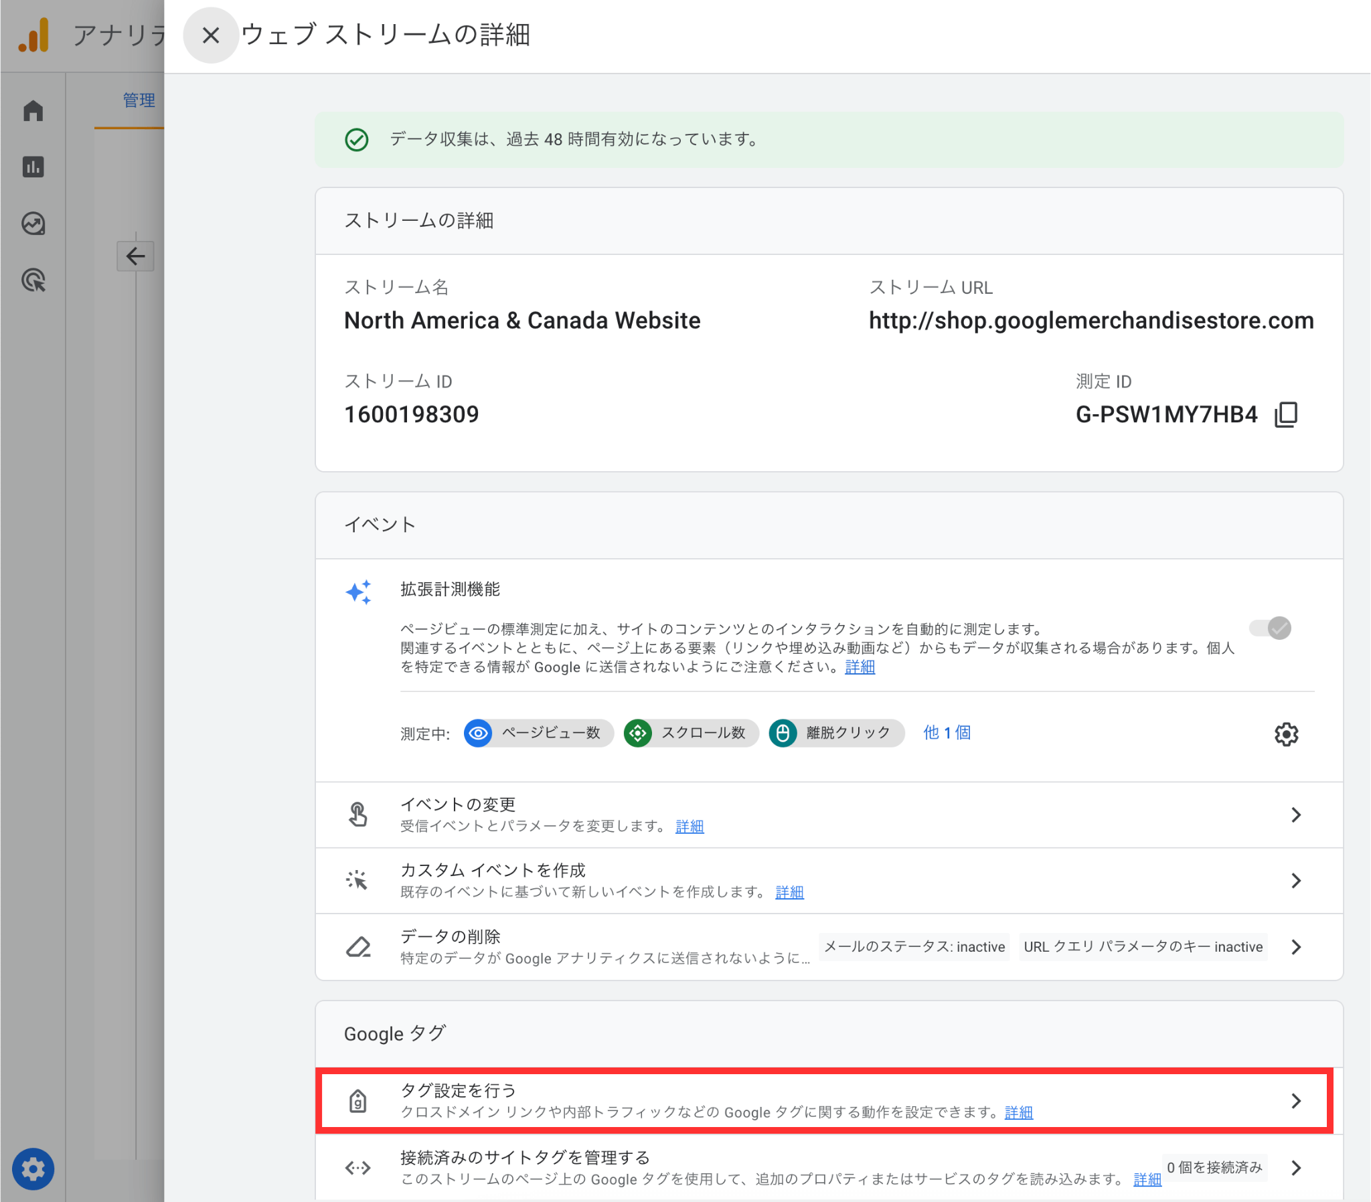
Task: Click the Google タグ section heading
Action: (395, 1033)
